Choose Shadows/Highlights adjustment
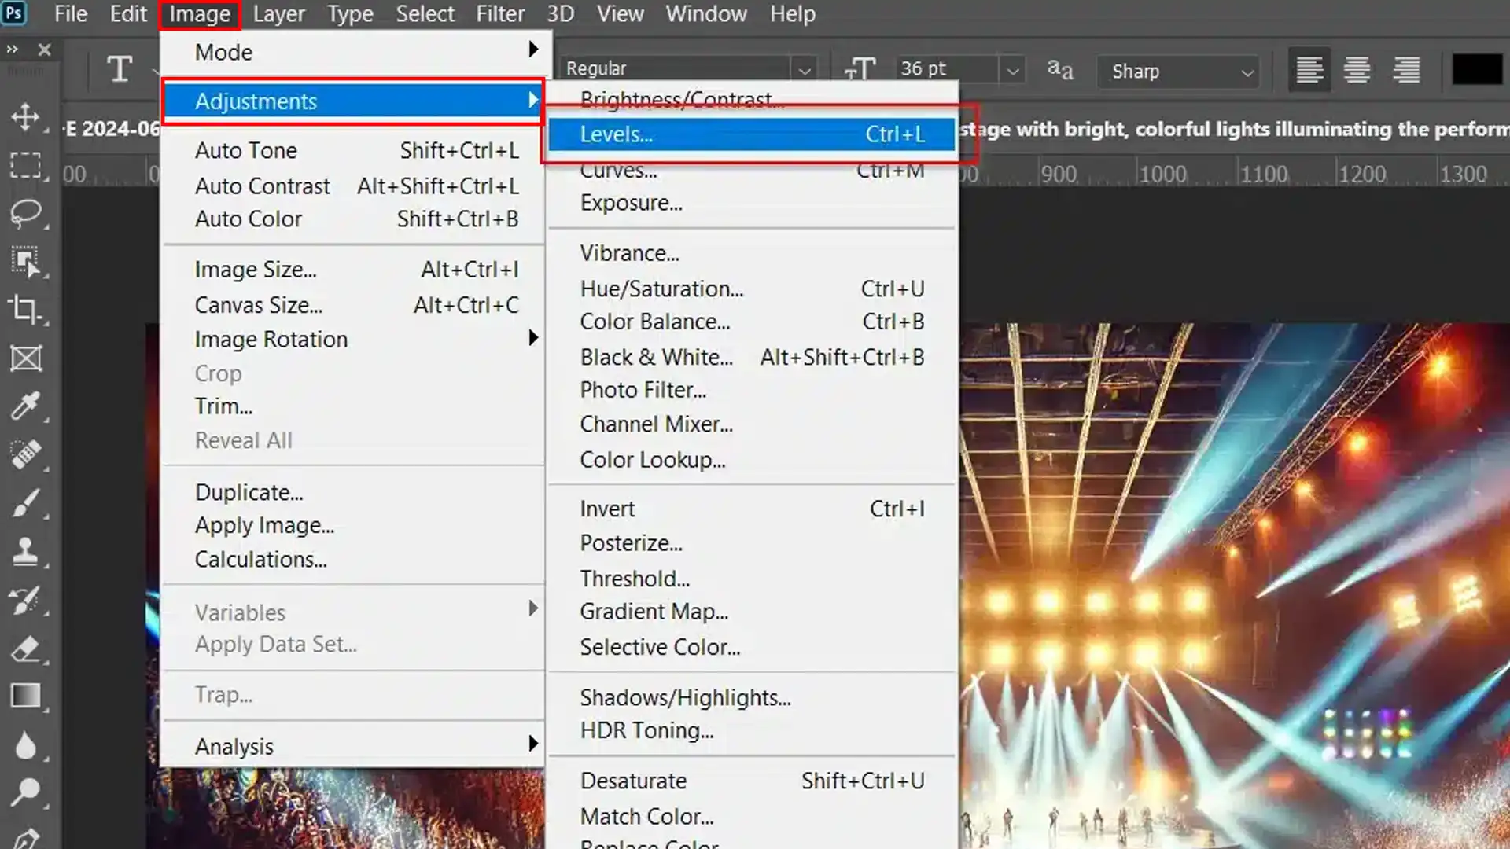 pyautogui.click(x=752, y=697)
